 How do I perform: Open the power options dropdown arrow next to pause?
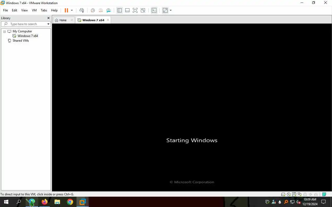(x=72, y=10)
